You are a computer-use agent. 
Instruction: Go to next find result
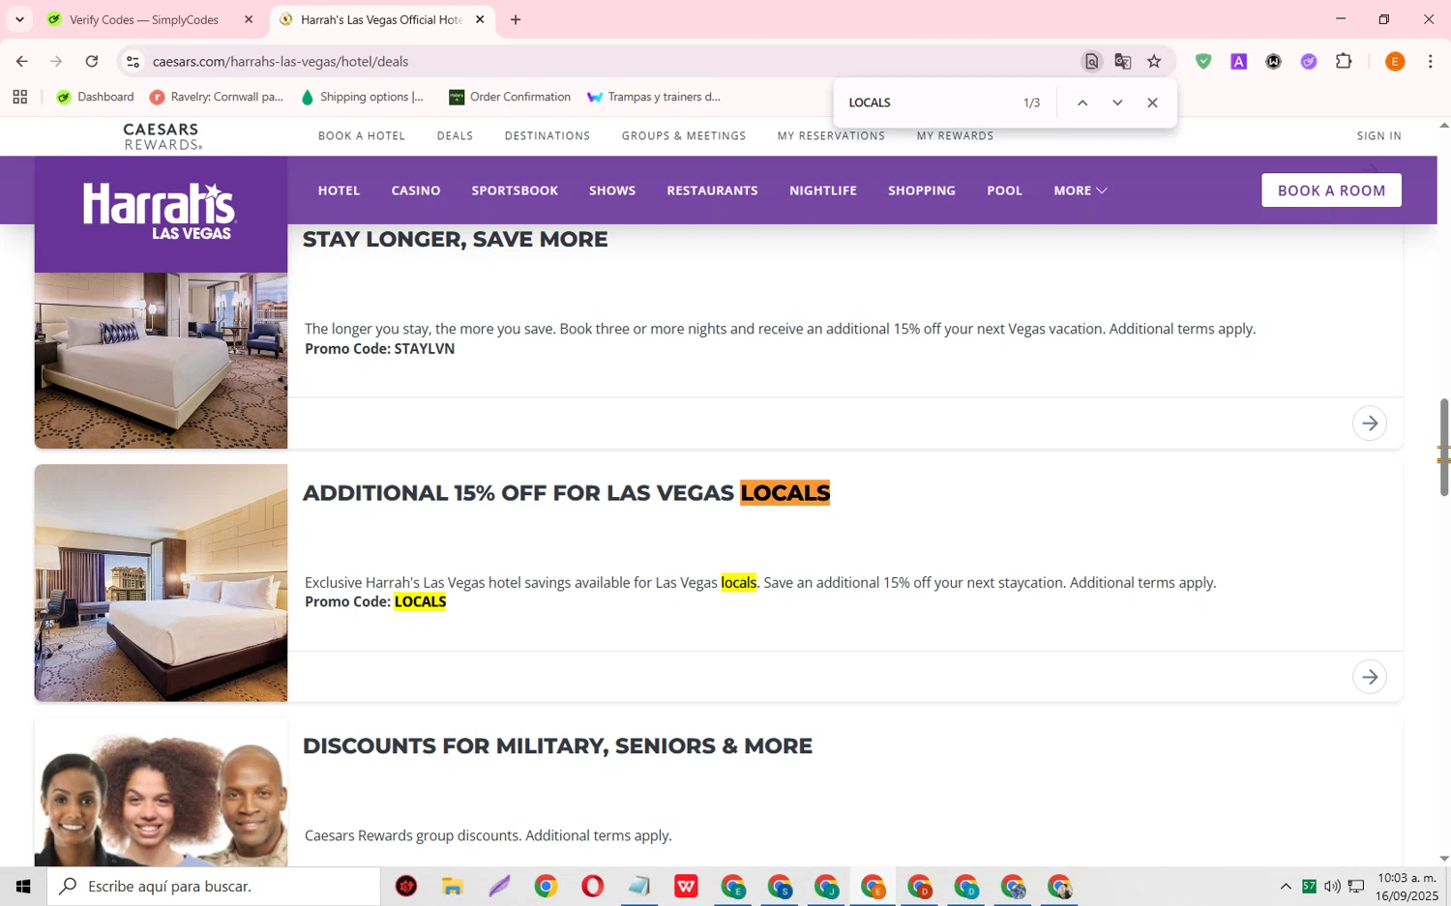pyautogui.click(x=1117, y=102)
